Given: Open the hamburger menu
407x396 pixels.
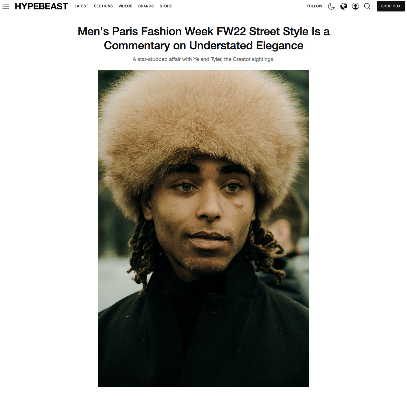Looking at the screenshot, I should 6,6.
